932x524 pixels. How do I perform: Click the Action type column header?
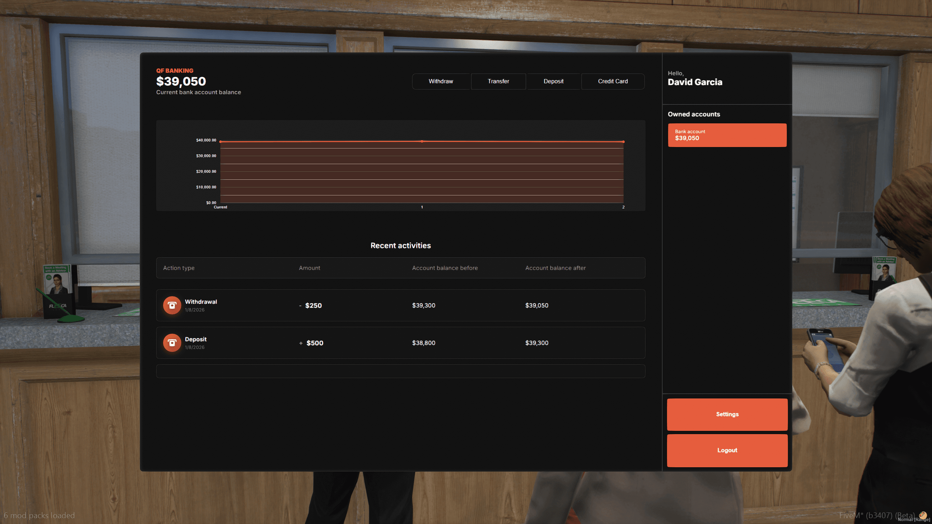click(179, 268)
